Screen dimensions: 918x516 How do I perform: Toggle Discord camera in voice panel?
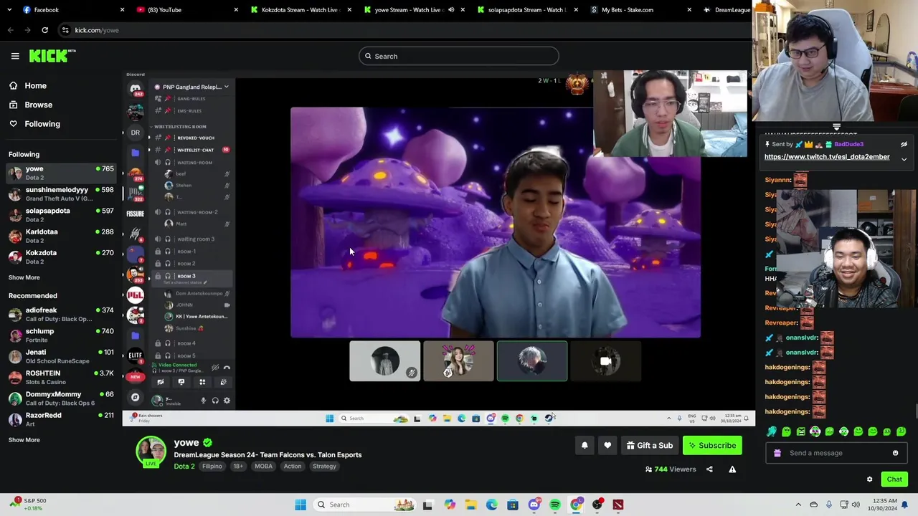tap(161, 382)
